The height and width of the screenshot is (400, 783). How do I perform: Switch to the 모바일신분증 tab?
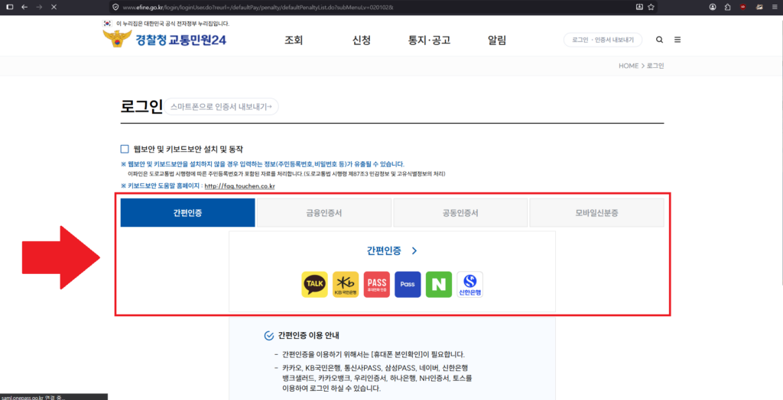pyautogui.click(x=596, y=212)
